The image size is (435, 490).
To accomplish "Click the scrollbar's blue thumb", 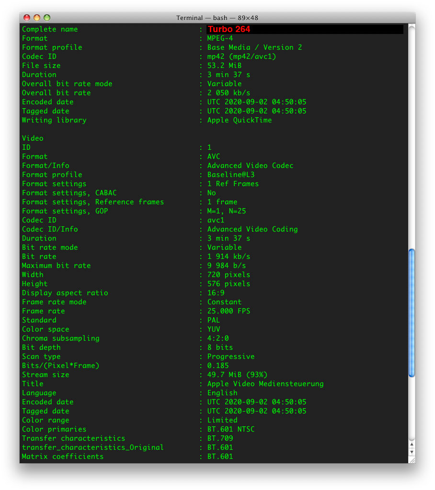I will click(x=412, y=313).
